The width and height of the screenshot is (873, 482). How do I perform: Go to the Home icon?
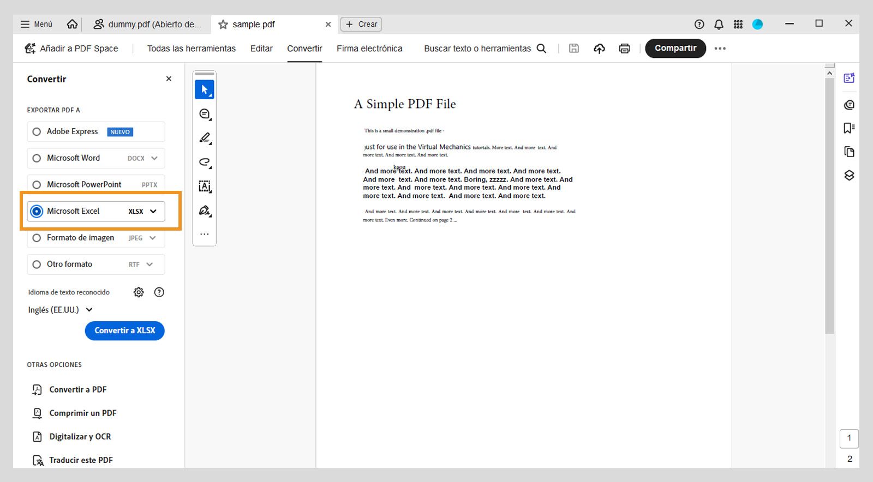coord(72,24)
